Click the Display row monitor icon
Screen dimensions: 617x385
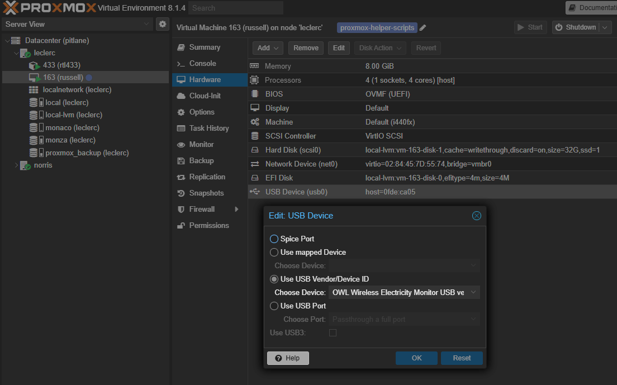pos(255,108)
